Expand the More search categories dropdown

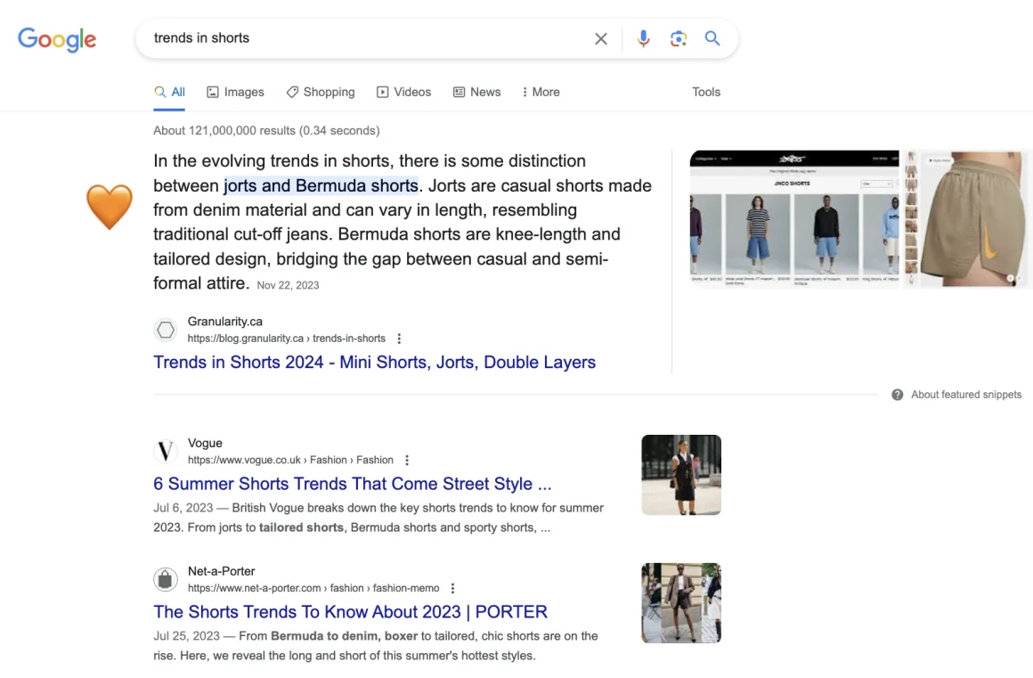click(x=541, y=92)
